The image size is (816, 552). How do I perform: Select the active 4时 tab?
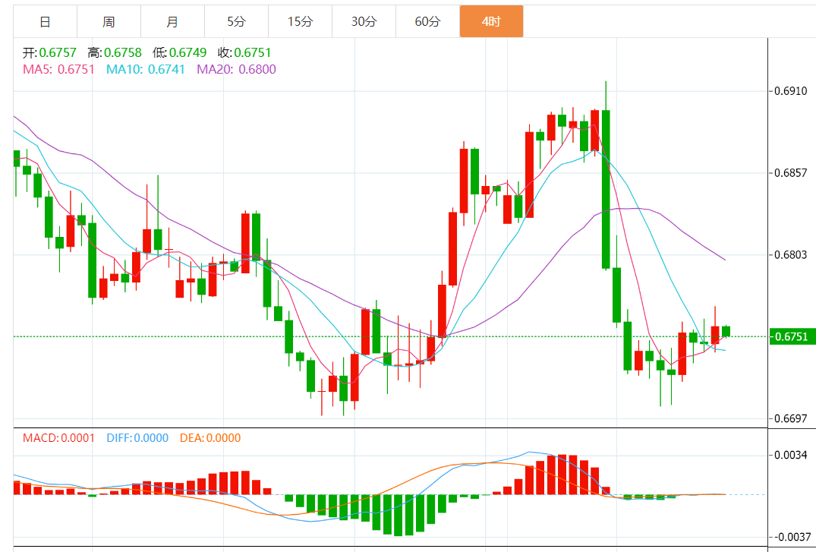pyautogui.click(x=491, y=22)
